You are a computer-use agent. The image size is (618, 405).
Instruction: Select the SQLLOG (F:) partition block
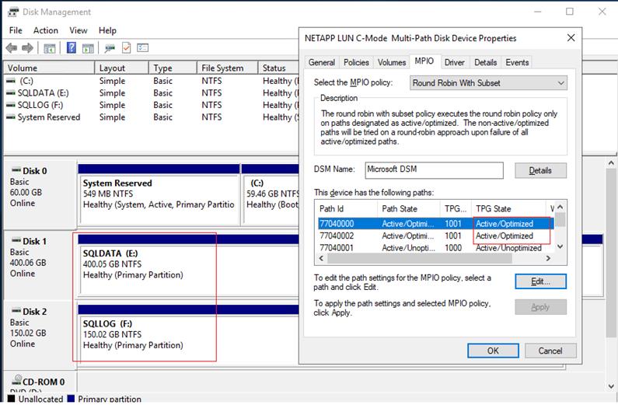(189, 334)
